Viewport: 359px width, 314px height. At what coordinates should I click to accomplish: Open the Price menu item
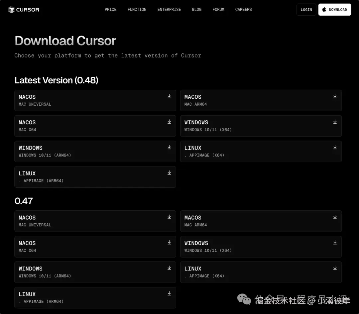click(x=111, y=9)
